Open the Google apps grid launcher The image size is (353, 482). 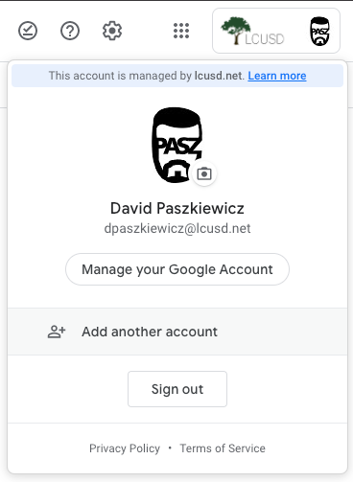[x=181, y=31]
